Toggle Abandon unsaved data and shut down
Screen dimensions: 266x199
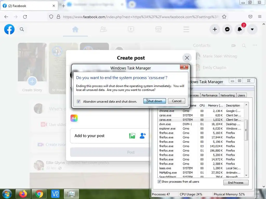[x=78, y=101]
